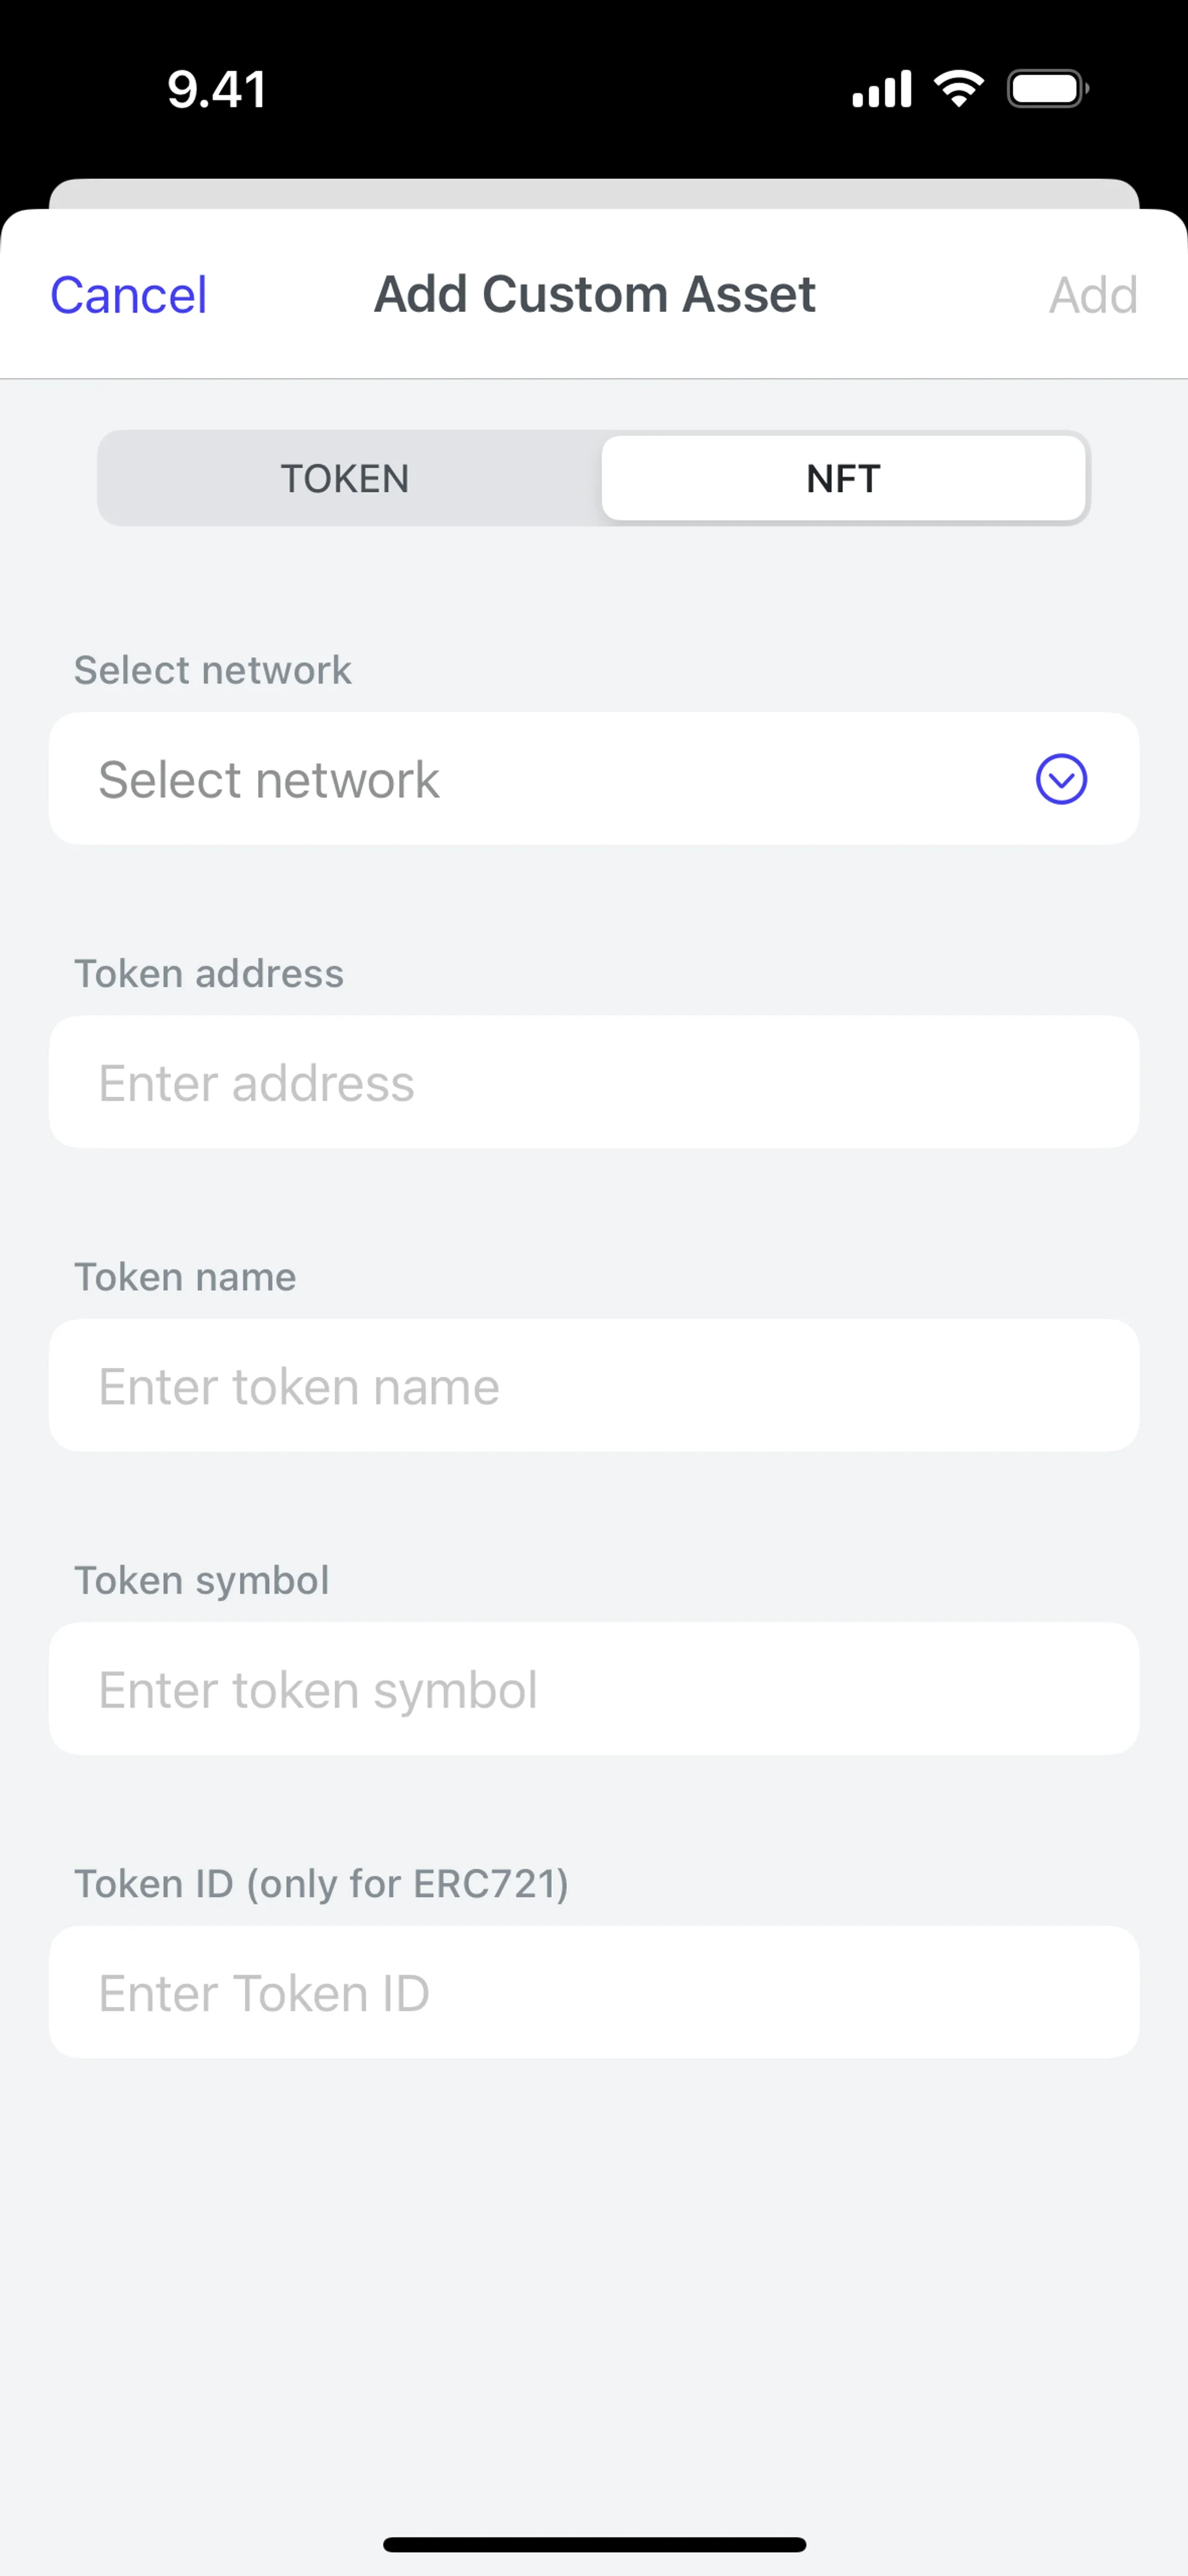Switch to the TOKEN tab
The image size is (1188, 2576).
(345, 479)
